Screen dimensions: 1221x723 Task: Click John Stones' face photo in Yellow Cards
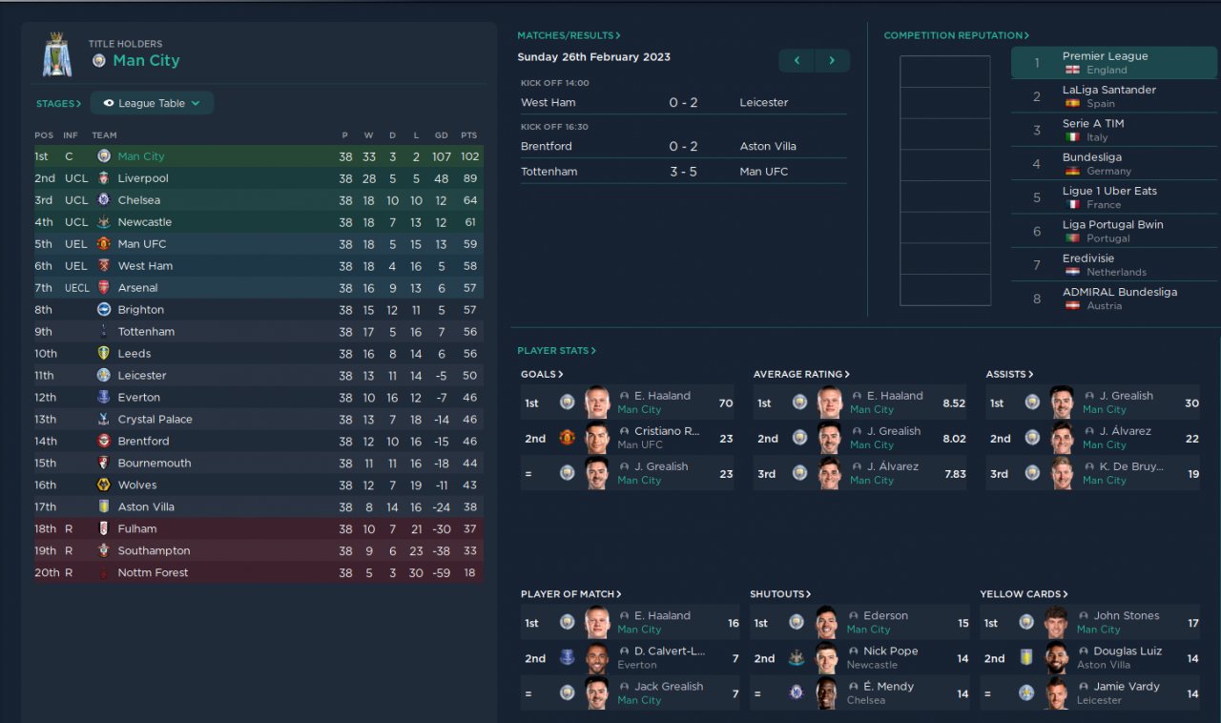point(1055,622)
